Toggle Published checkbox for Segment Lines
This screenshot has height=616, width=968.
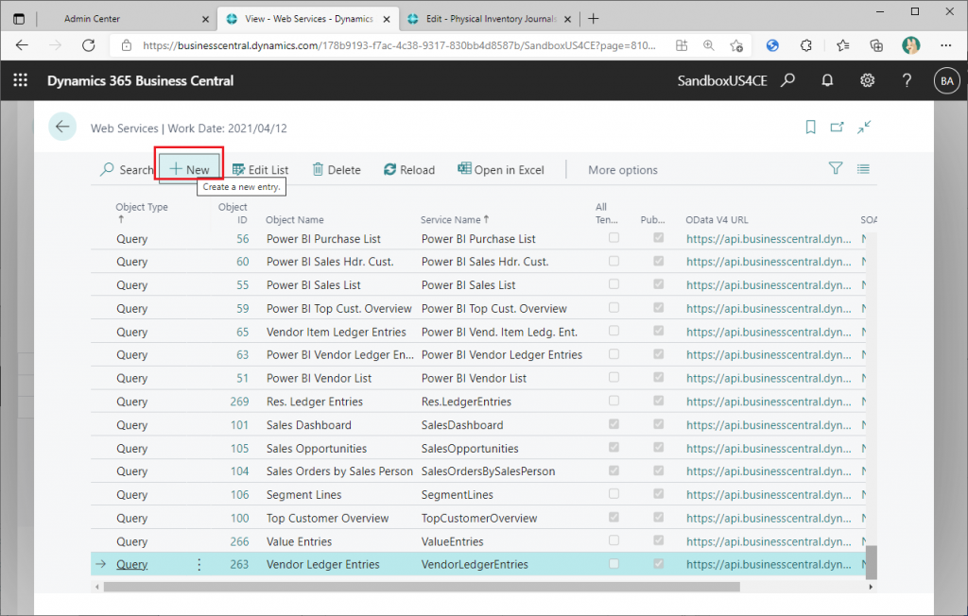pyautogui.click(x=659, y=494)
